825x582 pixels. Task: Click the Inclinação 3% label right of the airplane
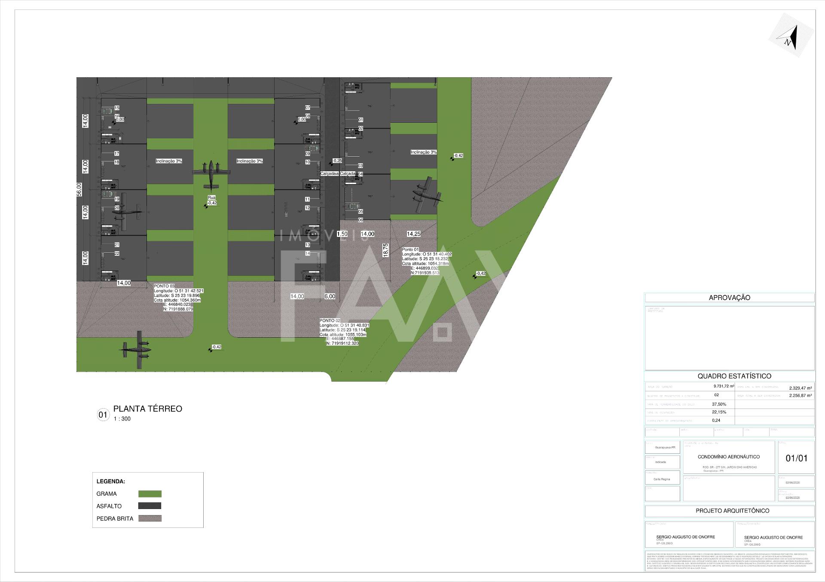(x=250, y=161)
